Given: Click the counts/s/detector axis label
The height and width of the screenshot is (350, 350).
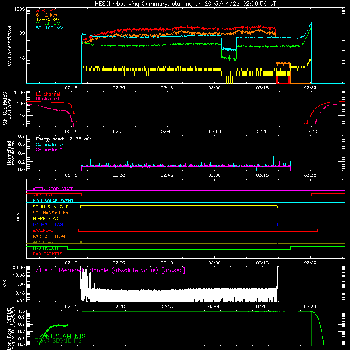Looking at the screenshot, I should [x=9, y=45].
